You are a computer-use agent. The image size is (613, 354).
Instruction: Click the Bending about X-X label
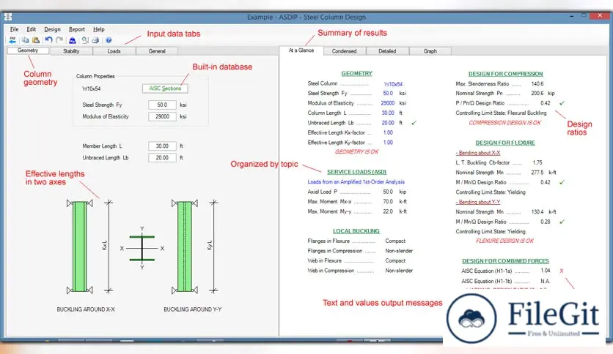point(478,153)
